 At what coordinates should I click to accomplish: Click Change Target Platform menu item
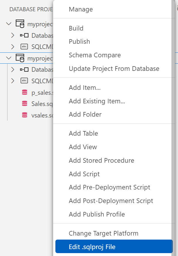(x=103, y=233)
